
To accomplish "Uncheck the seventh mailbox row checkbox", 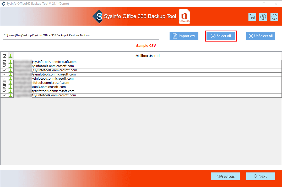I will point(4,87).
